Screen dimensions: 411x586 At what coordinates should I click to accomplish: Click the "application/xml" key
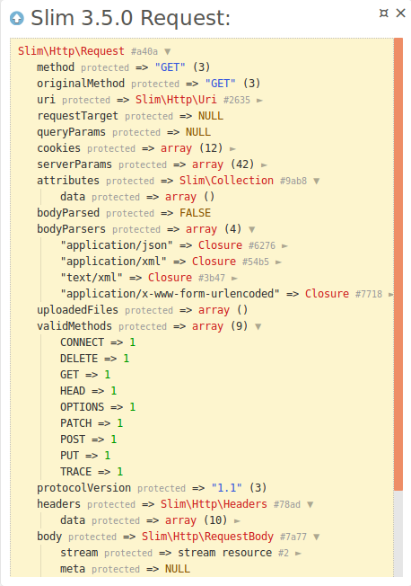pos(113,262)
